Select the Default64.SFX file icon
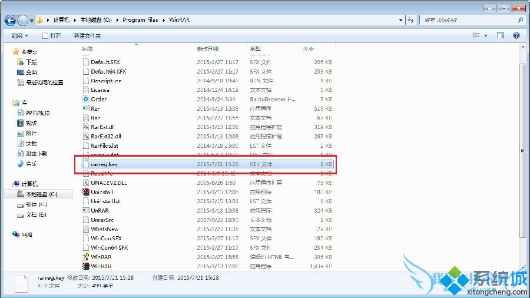 (86, 71)
